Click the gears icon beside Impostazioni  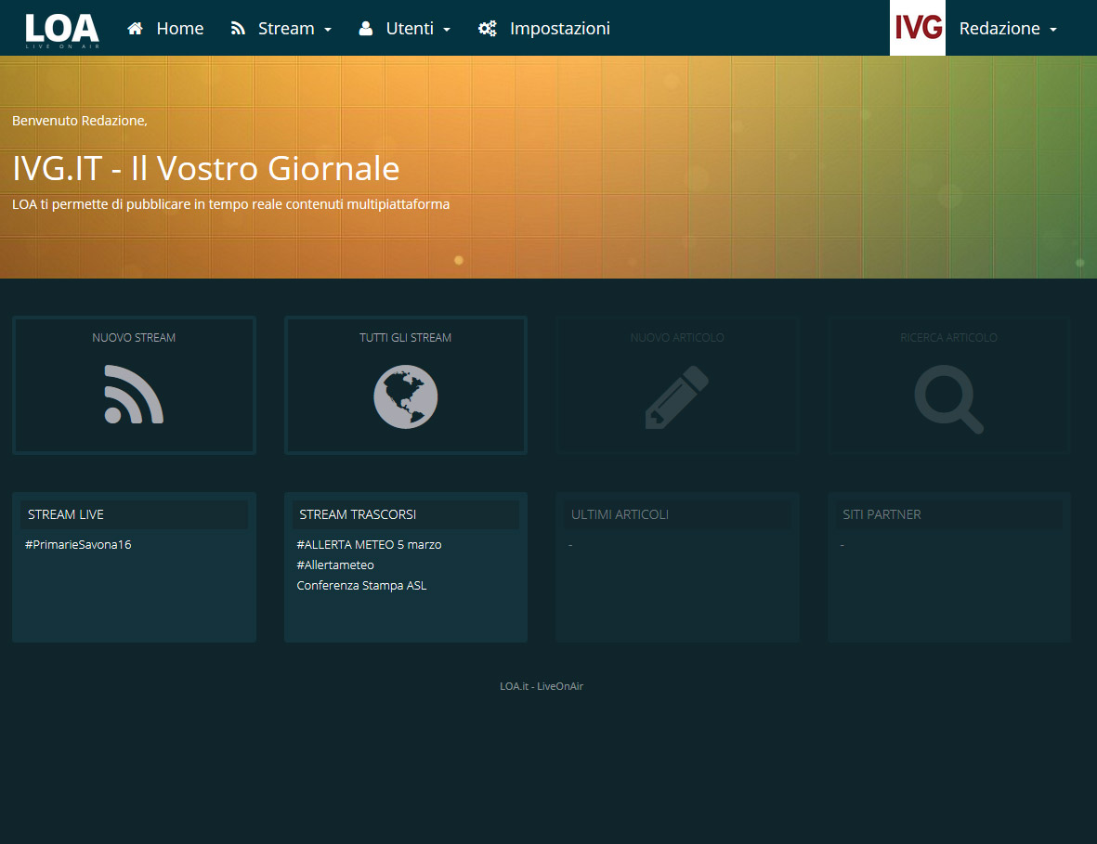[x=488, y=29]
